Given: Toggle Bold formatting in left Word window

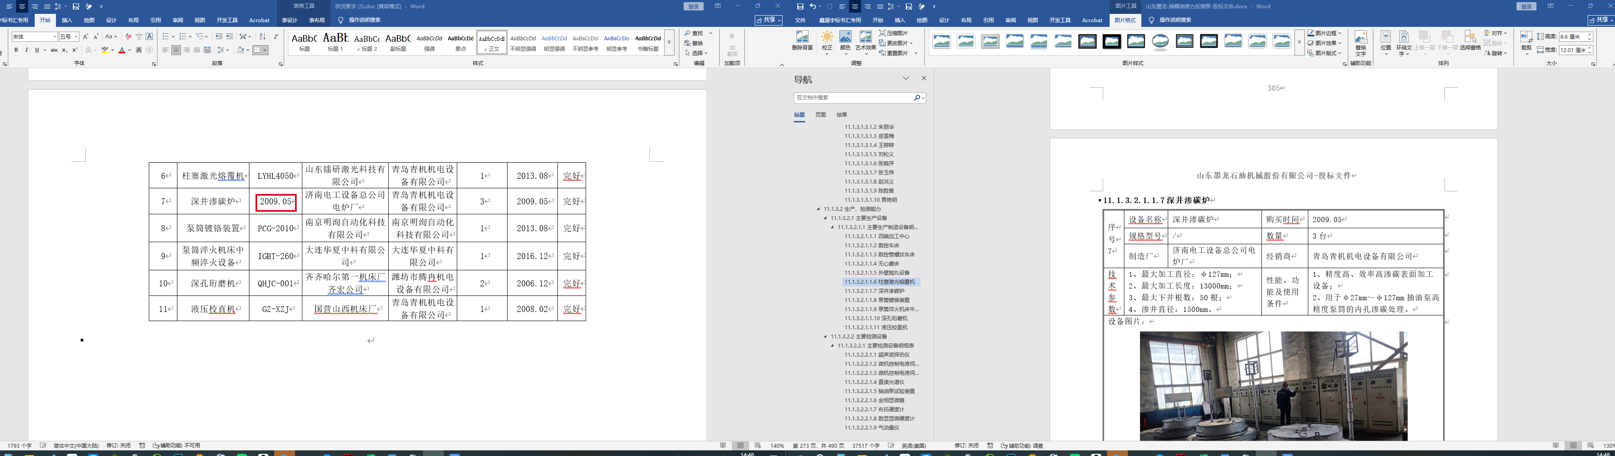Looking at the screenshot, I should [x=16, y=50].
